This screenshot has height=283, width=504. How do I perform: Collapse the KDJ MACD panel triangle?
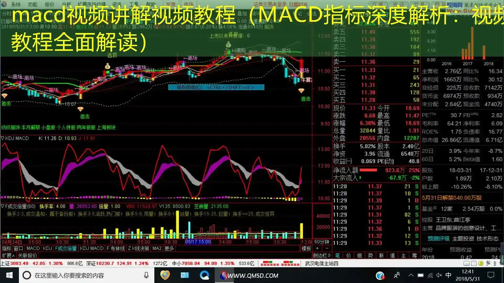tap(3, 138)
